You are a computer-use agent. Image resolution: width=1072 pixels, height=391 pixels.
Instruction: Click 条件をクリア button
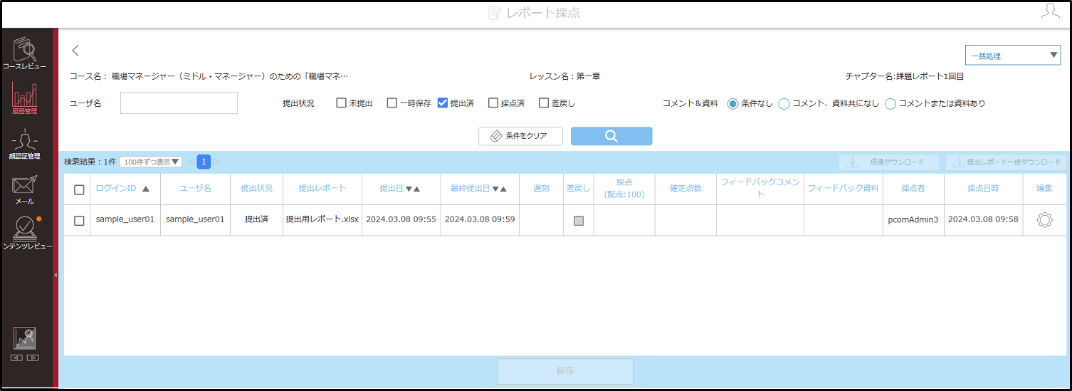coord(520,136)
